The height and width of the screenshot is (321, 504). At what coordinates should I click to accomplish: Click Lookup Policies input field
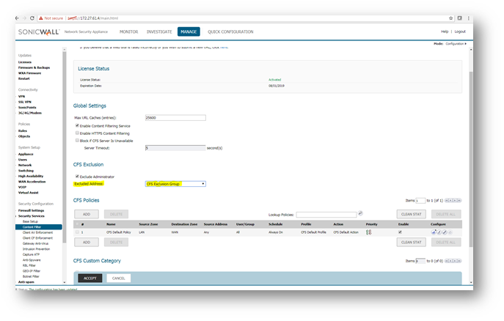pos(326,215)
